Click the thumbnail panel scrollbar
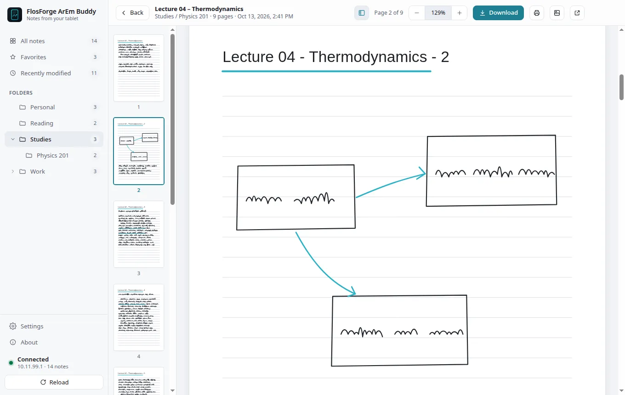Screen dimensions: 625x395 [x=172, y=119]
